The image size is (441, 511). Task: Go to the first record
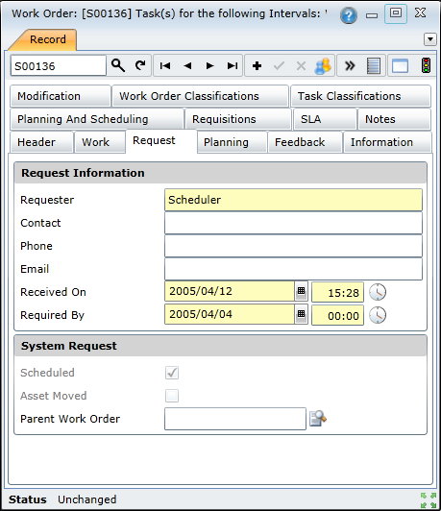click(165, 66)
